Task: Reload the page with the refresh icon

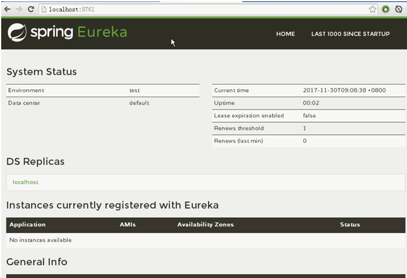Action: (x=31, y=9)
